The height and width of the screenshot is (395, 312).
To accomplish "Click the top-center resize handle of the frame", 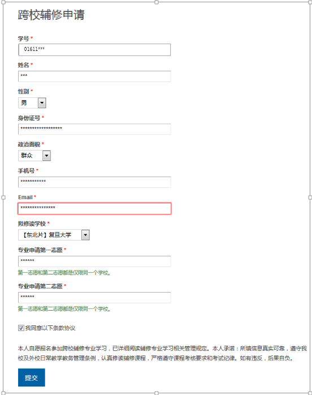I will [x=157, y=2].
